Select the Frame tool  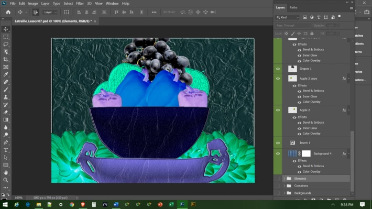pos(6,67)
